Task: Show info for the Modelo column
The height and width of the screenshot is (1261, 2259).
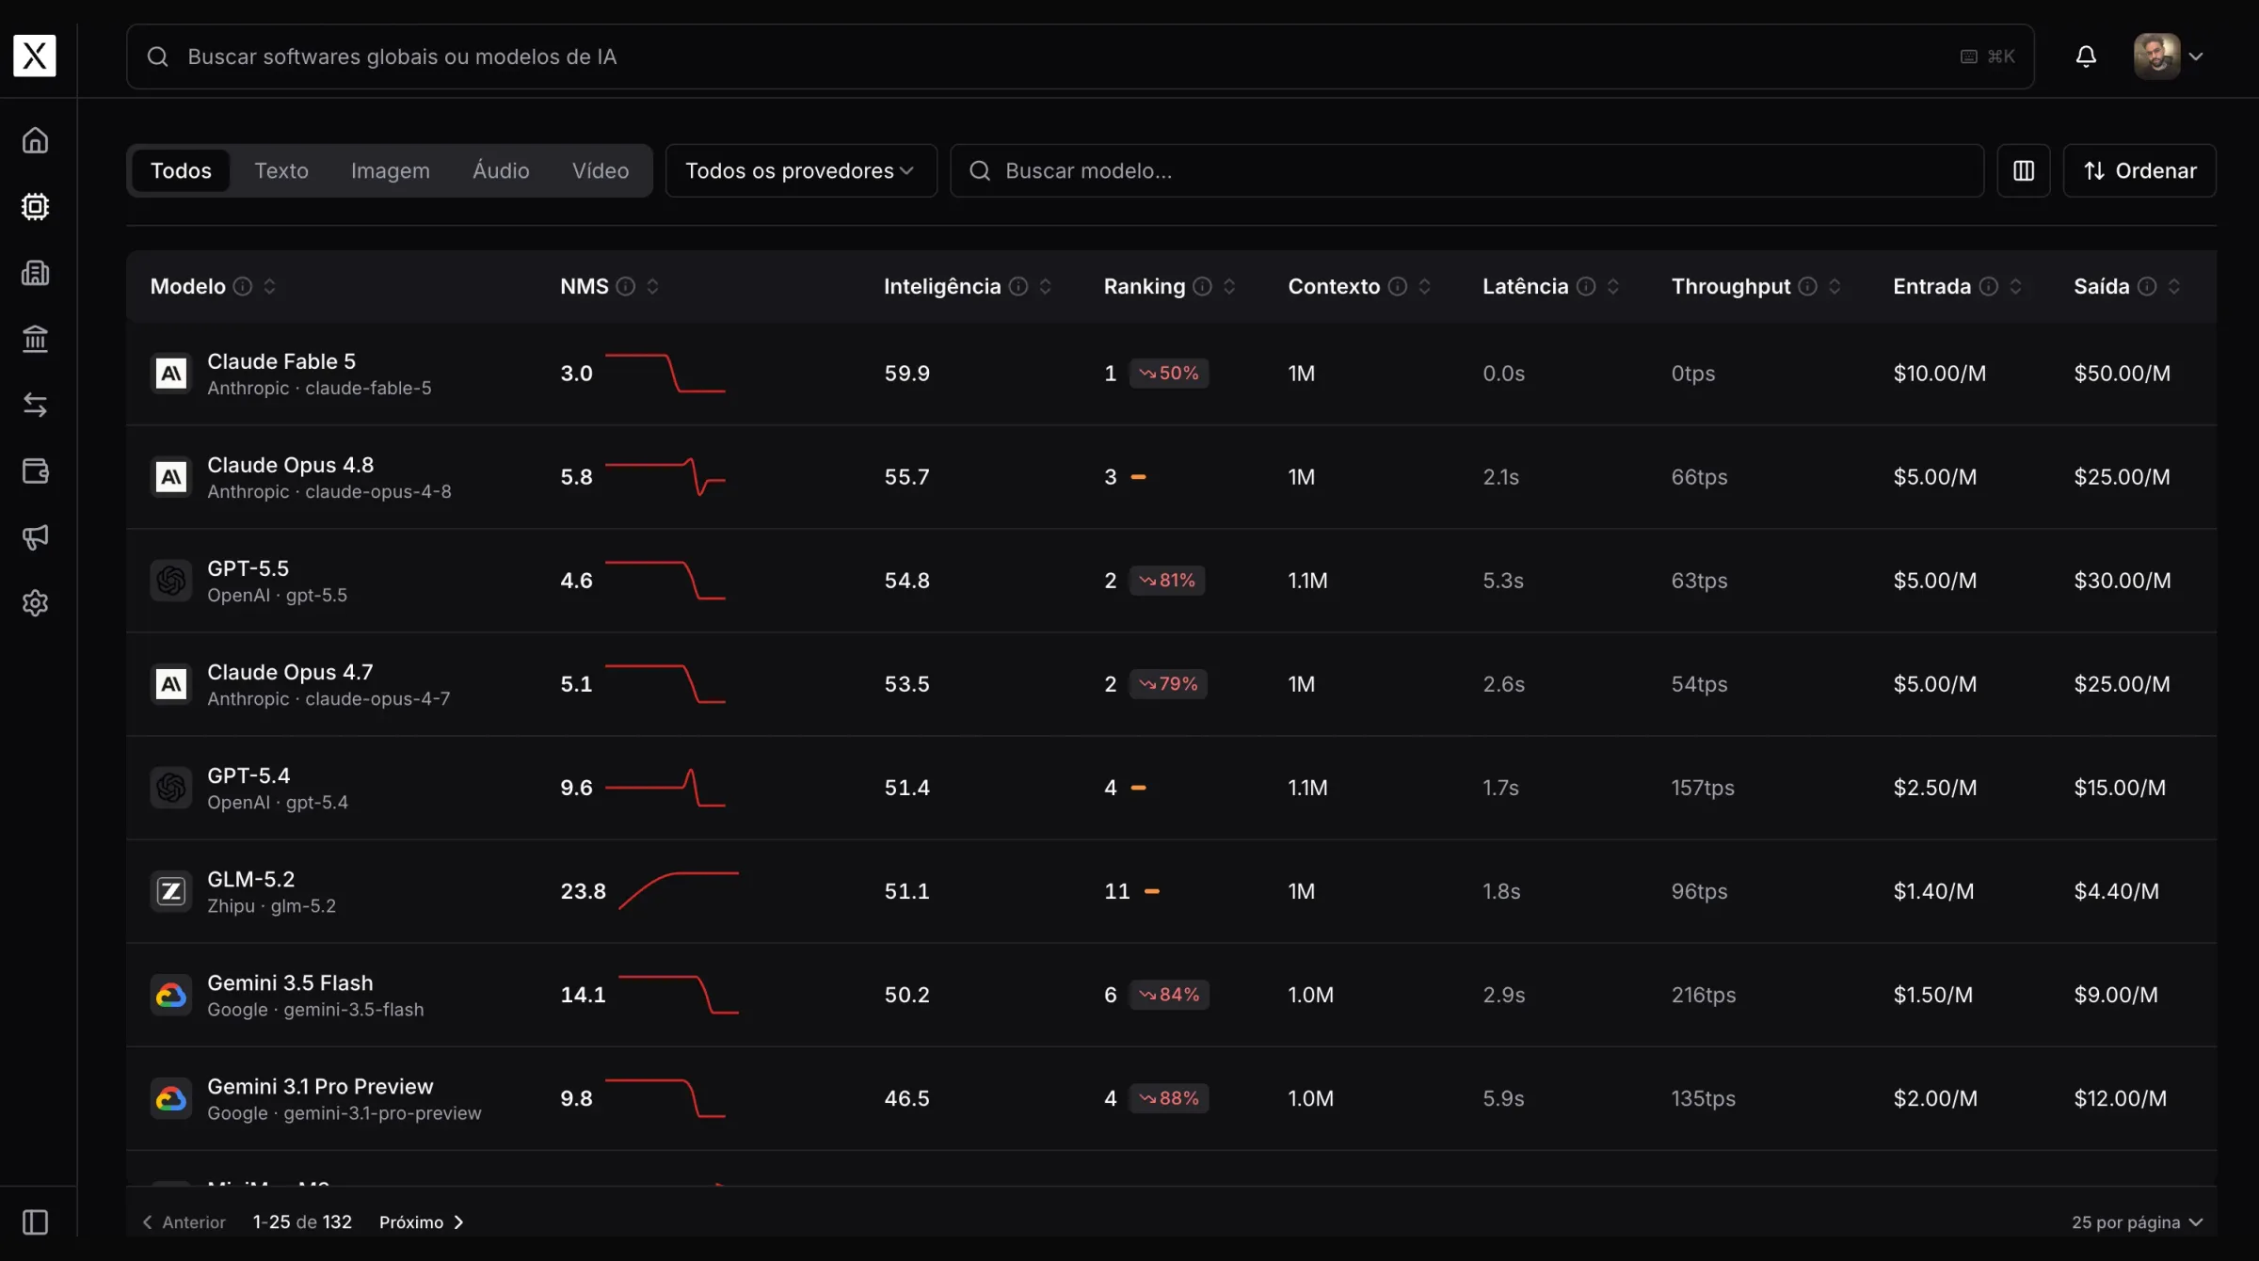Action: click(x=243, y=286)
